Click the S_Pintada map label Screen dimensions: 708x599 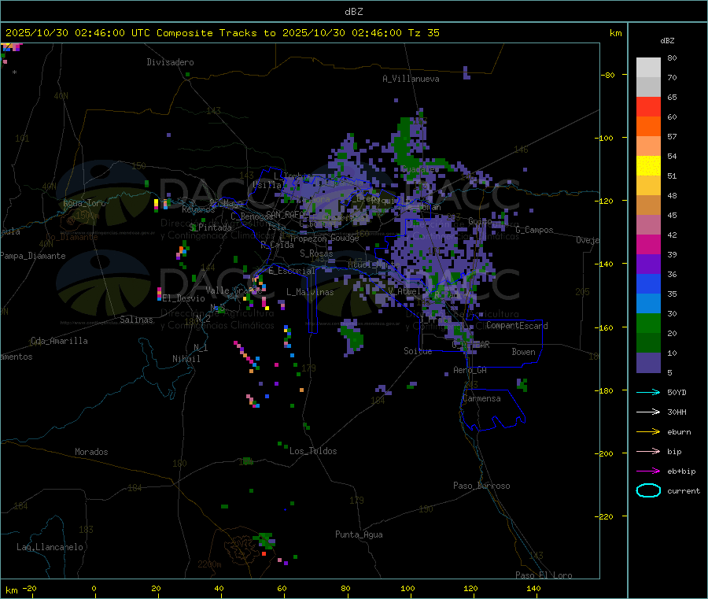click(210, 227)
